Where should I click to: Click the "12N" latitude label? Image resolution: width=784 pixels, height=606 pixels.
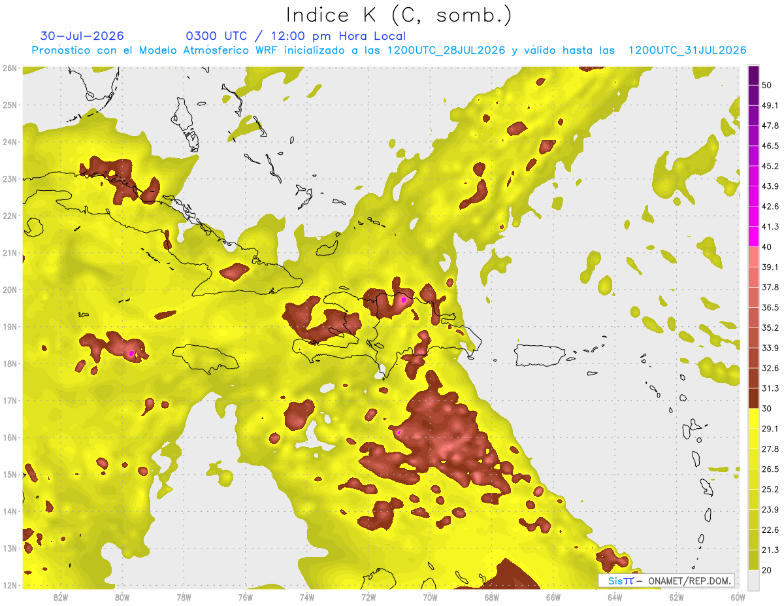(10, 585)
